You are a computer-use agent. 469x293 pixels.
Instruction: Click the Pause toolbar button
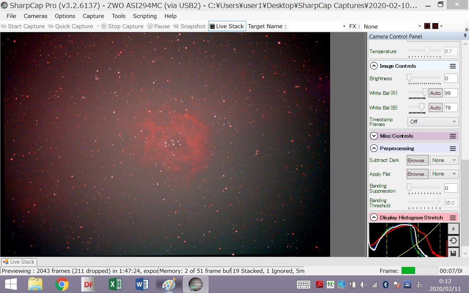[159, 26]
